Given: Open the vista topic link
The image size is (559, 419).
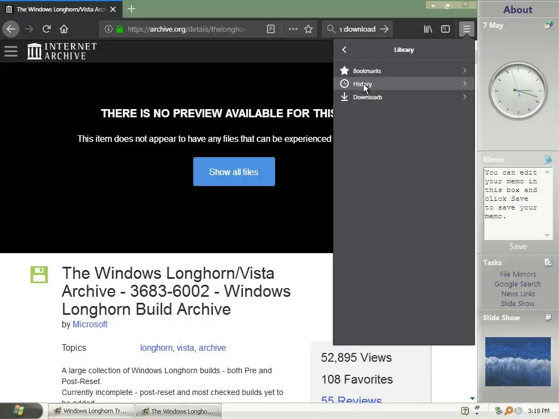Looking at the screenshot, I should click(x=186, y=348).
